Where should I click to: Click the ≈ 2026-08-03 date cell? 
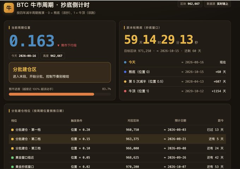click(x=175, y=130)
